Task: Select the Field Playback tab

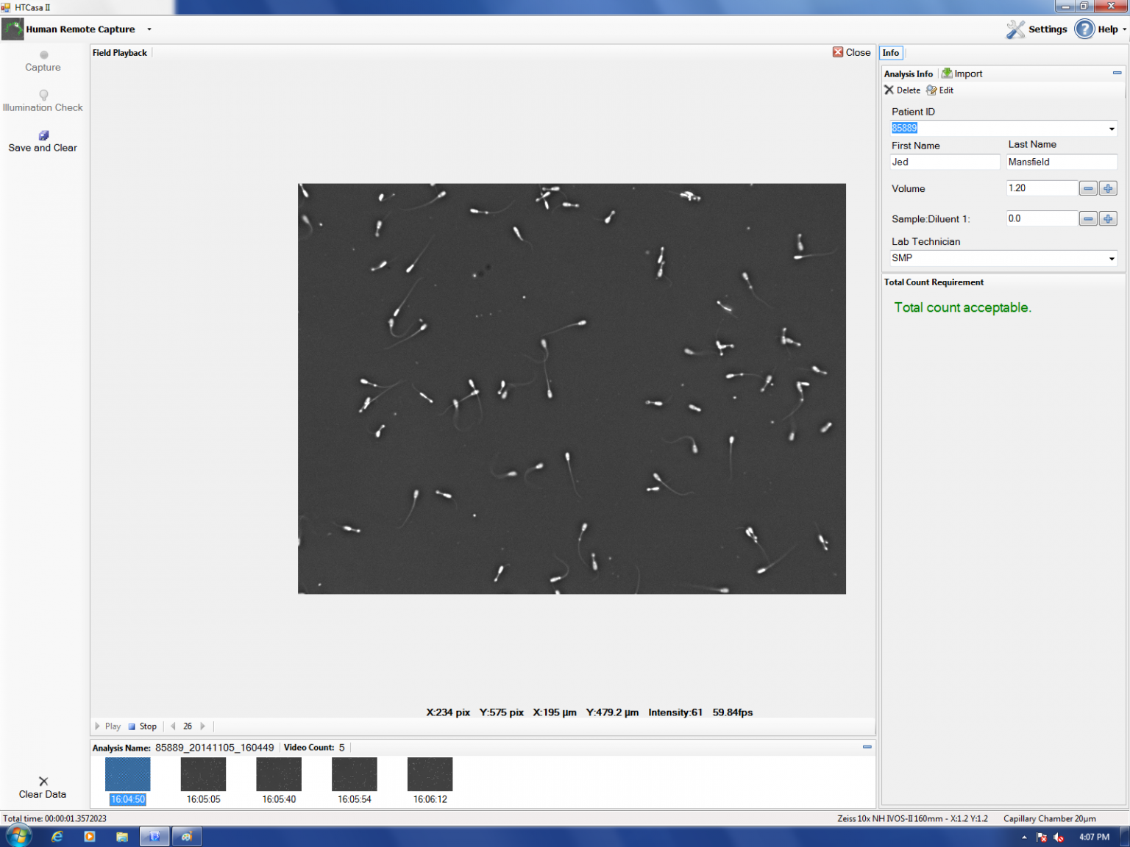Action: (x=120, y=53)
